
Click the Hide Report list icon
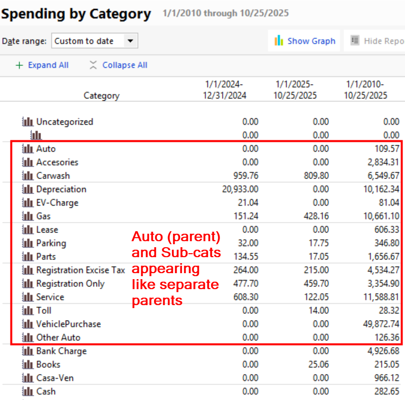(x=354, y=40)
